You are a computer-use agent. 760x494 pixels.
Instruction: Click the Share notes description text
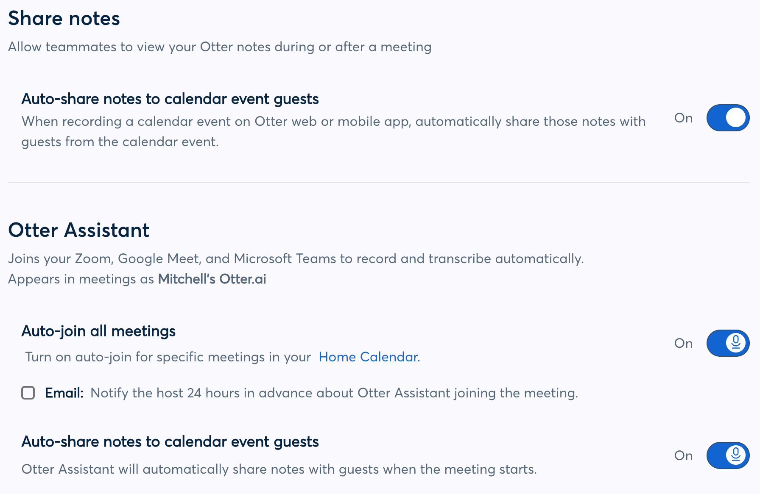pyautogui.click(x=220, y=47)
